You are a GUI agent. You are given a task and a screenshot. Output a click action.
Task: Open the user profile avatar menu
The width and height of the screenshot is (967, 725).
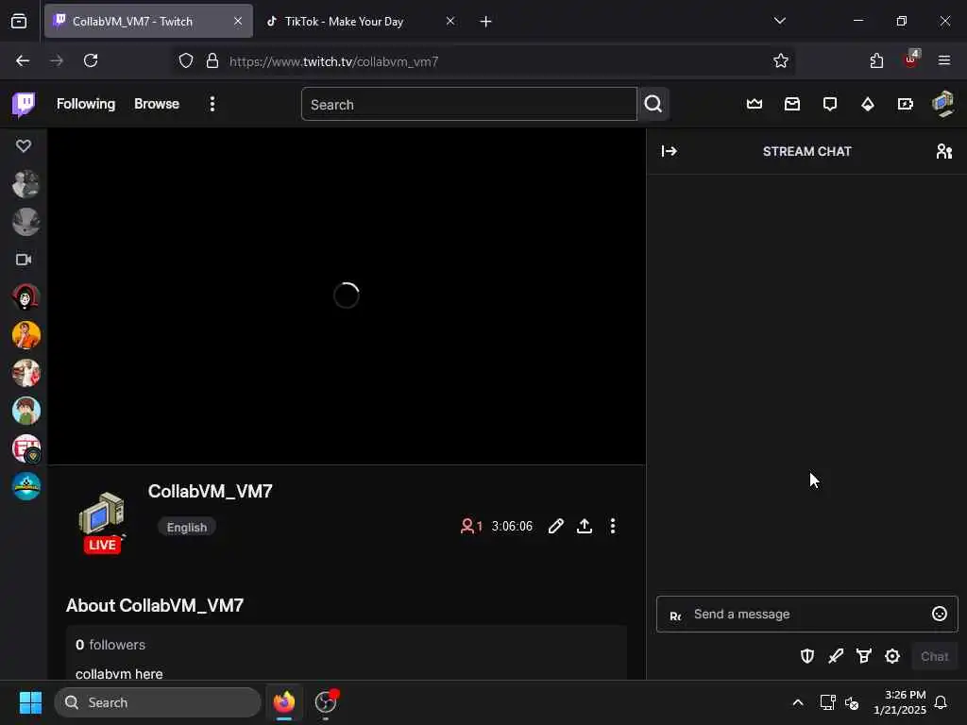(x=943, y=104)
